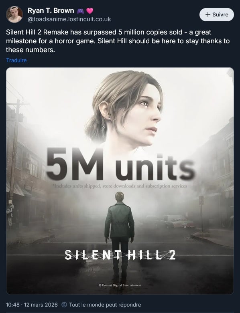Click the 10:48 · 12 mars 2026 timestamp
240x313 pixels.
pyautogui.click(x=32, y=305)
